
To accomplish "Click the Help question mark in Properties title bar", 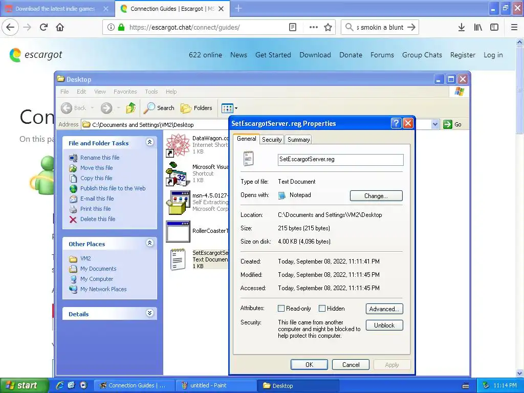I will 396,123.
